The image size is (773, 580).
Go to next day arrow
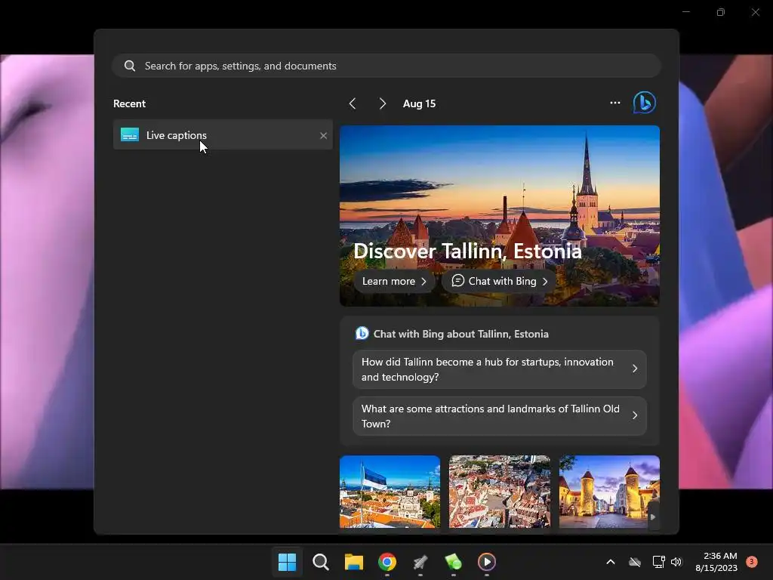382,103
